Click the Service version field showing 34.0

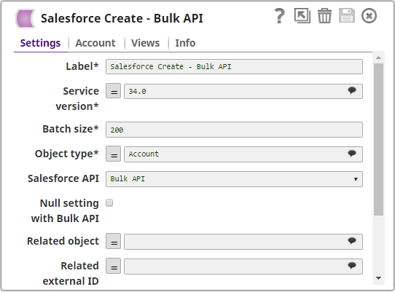coord(243,91)
